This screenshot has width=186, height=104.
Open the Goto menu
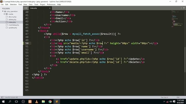click(x=31, y=5)
